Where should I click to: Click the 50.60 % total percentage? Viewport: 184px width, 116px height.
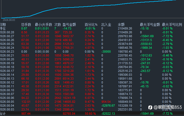90,114
